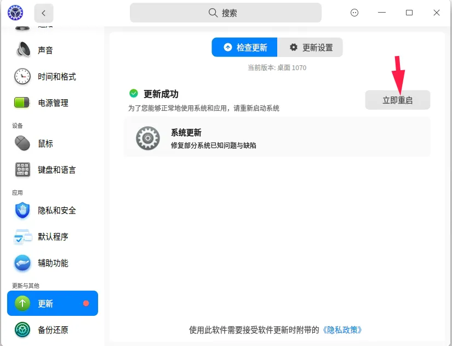
Task: Click the 系统更新 gear icon
Action: coord(147,138)
